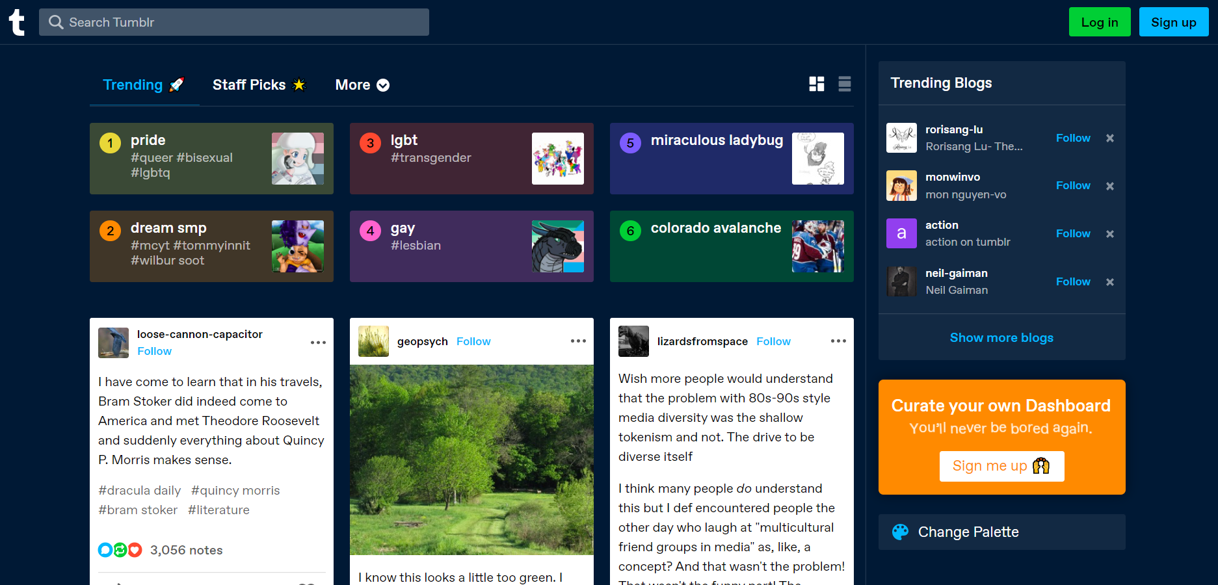The image size is (1218, 585).
Task: Follow the monwinvo blog
Action: pyautogui.click(x=1073, y=185)
